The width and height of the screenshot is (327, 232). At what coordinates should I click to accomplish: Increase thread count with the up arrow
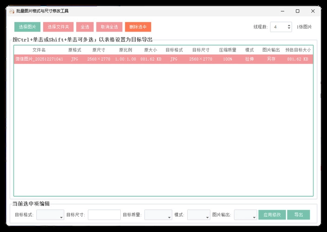289,25
